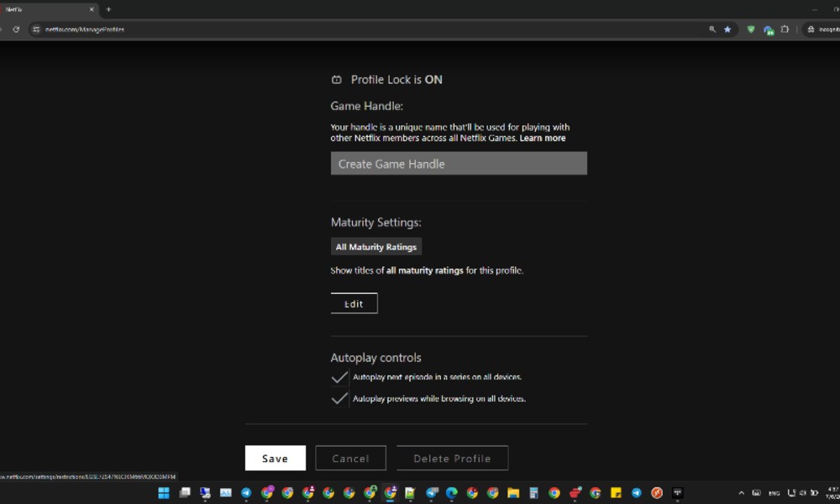Viewport: 840px width, 504px height.
Task: Close the Netflix tab
Action: [x=92, y=9]
